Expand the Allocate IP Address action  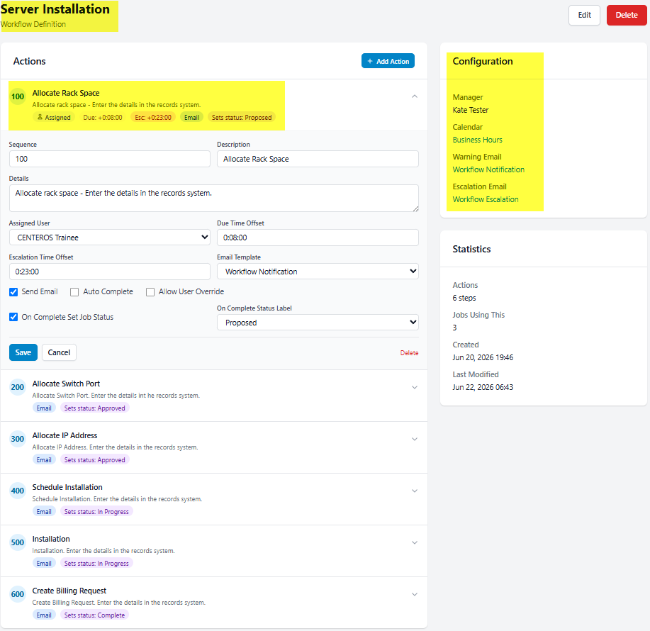[415, 439]
